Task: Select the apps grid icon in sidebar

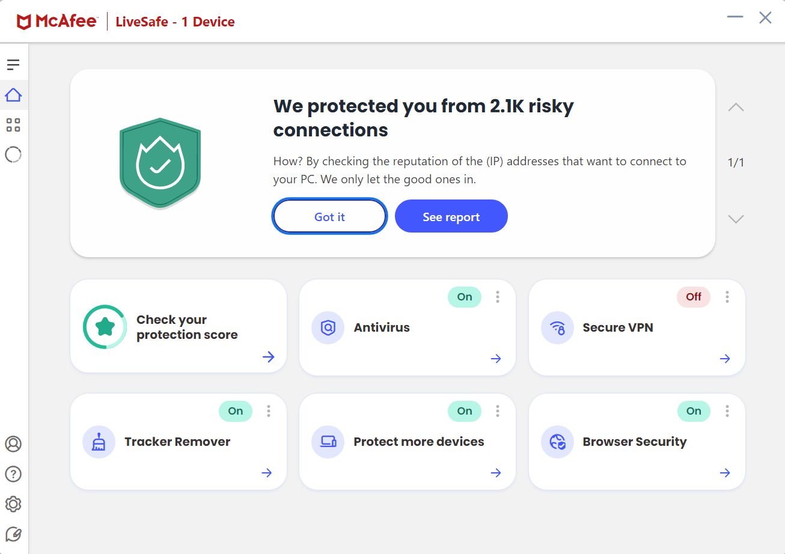Action: 13,125
